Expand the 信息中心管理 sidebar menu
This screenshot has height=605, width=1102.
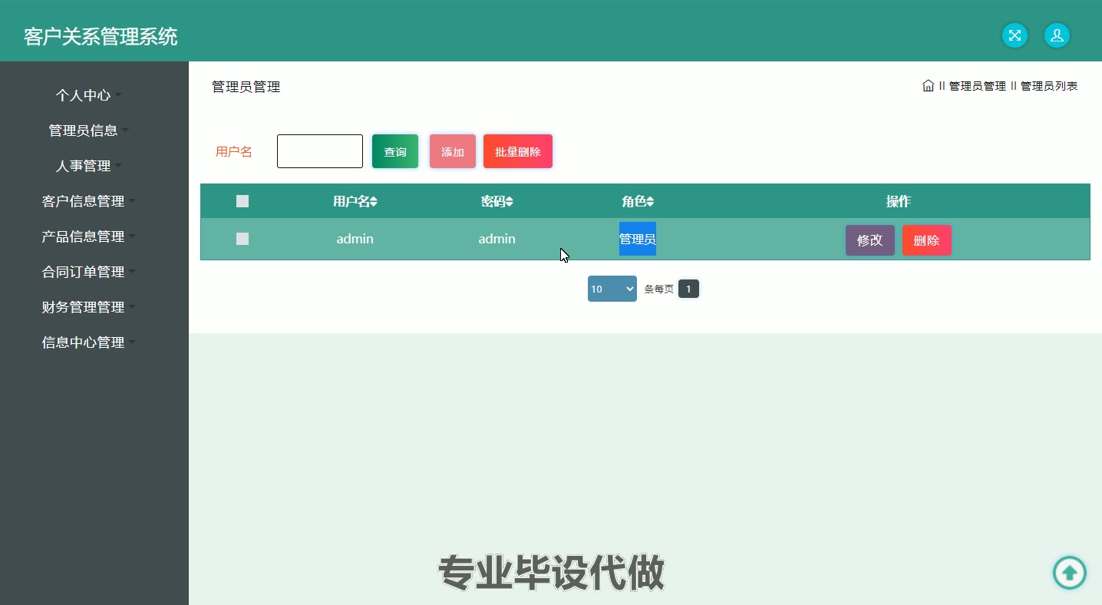click(x=88, y=342)
